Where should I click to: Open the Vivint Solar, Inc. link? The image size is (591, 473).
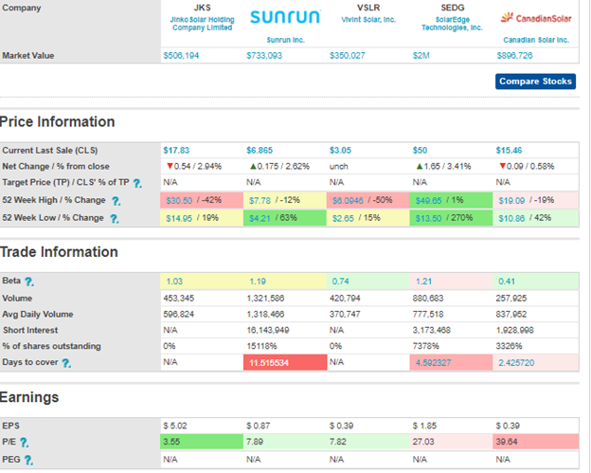pos(367,19)
